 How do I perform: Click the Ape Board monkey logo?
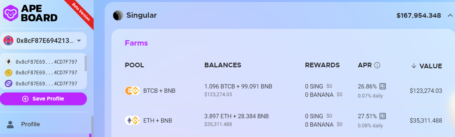click(x=10, y=13)
